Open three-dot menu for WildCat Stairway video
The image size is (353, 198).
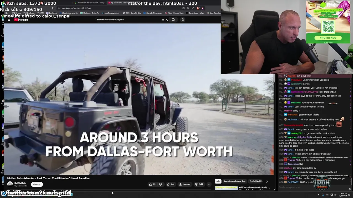[x=269, y=188]
